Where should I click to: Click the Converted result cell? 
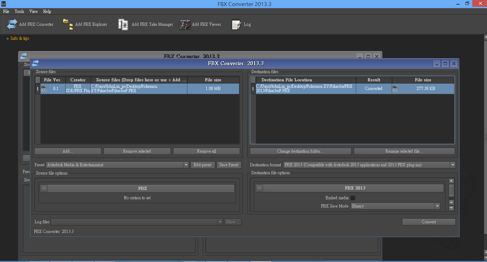(374, 89)
